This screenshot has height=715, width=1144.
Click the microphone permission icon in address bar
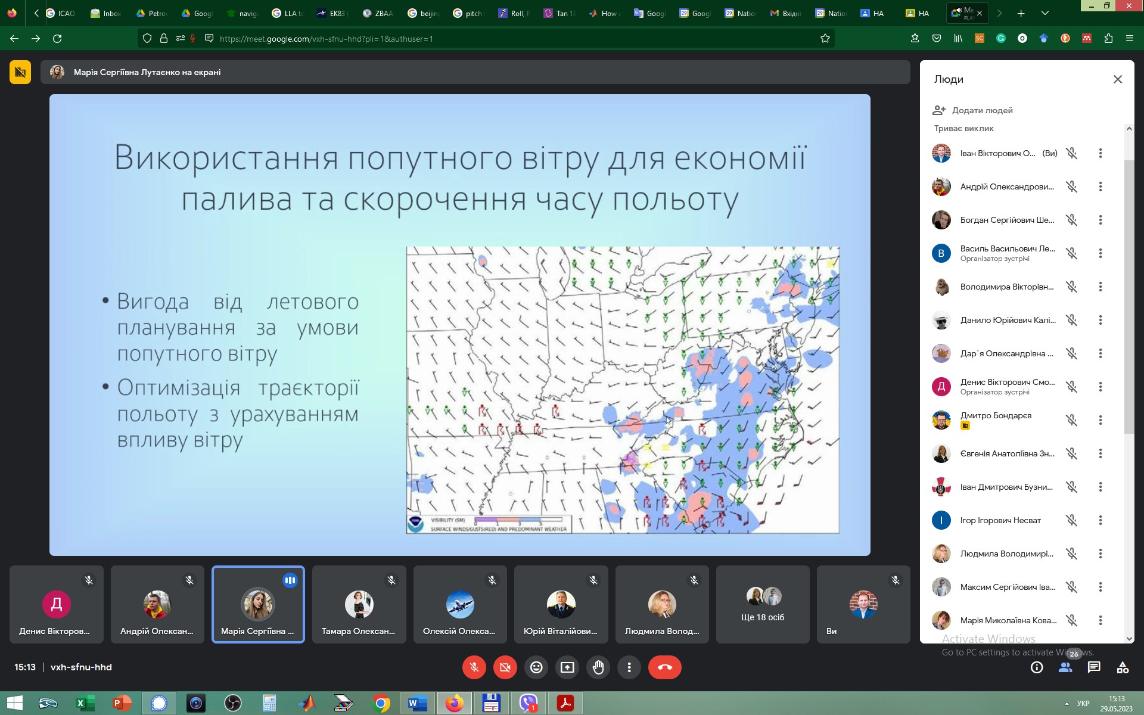click(x=193, y=38)
